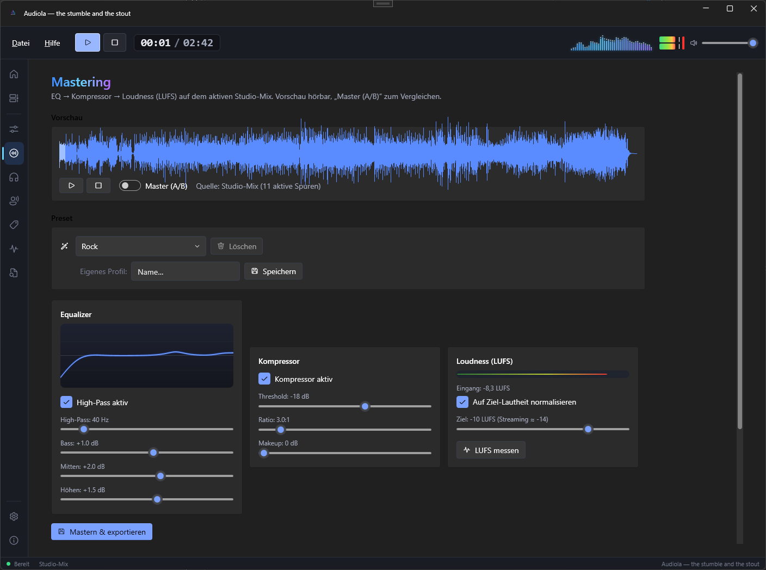The image size is (766, 570).
Task: Click the Speichern button
Action: [x=273, y=271]
